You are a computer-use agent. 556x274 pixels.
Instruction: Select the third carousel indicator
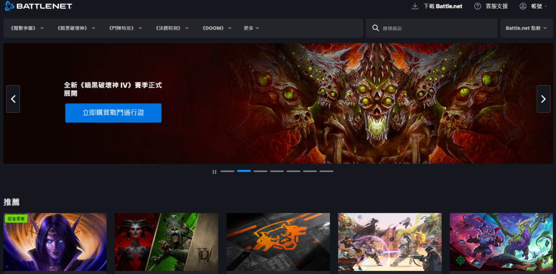coord(260,171)
